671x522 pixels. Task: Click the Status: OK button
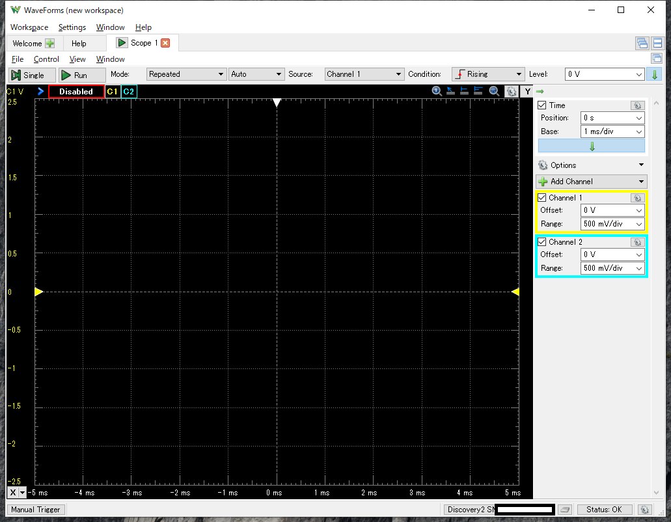coord(604,510)
